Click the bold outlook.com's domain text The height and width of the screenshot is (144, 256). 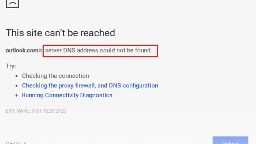click(x=24, y=50)
